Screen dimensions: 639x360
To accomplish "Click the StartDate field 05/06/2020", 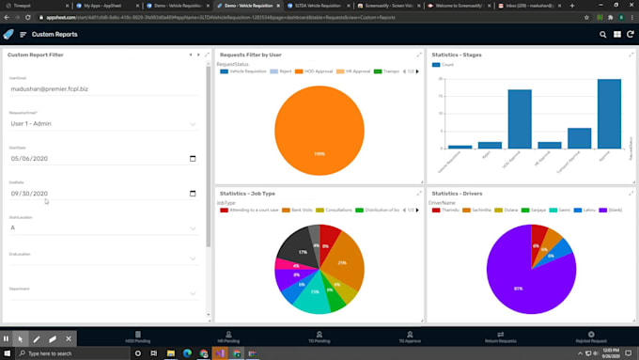I will coord(103,159).
